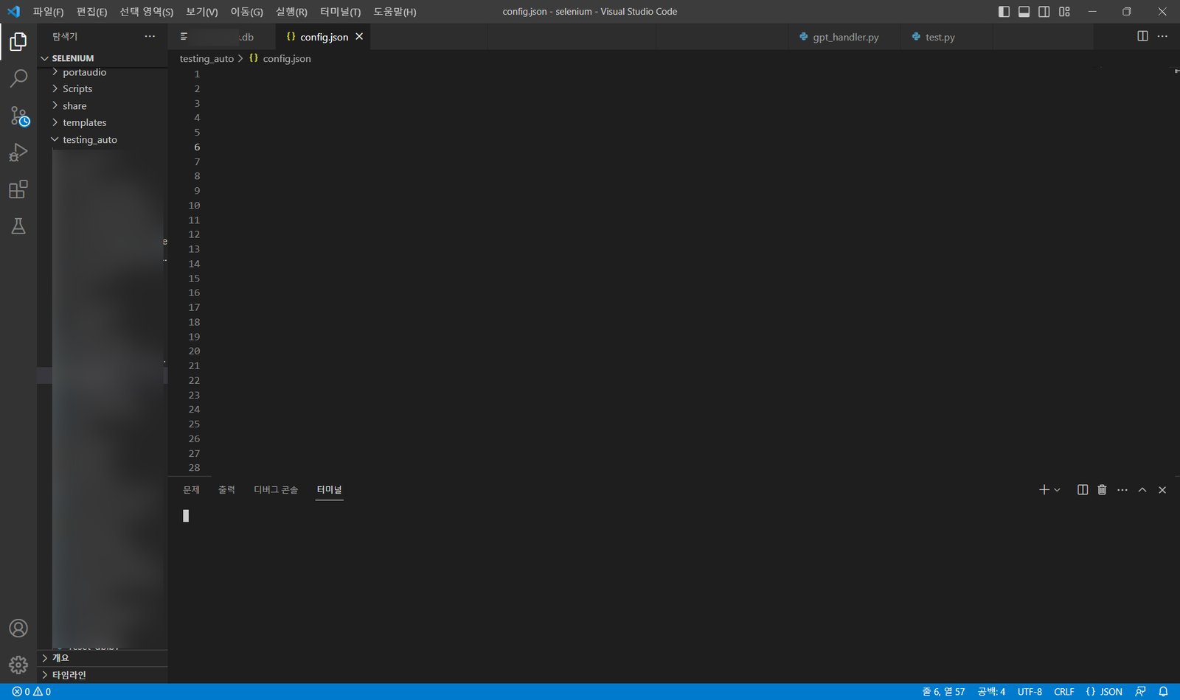
Task: Open errors and warnings status indicator
Action: (x=31, y=692)
